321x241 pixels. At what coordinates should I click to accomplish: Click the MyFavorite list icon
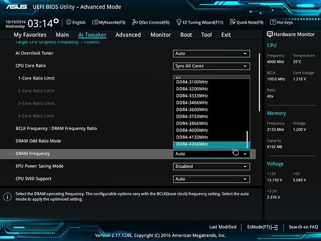pos(95,22)
